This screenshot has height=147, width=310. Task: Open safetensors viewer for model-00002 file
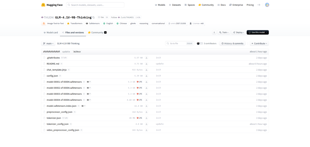point(89,88)
